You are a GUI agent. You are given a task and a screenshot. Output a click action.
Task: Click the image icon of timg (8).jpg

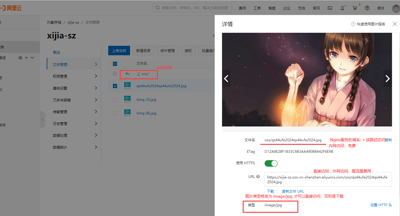(127, 113)
